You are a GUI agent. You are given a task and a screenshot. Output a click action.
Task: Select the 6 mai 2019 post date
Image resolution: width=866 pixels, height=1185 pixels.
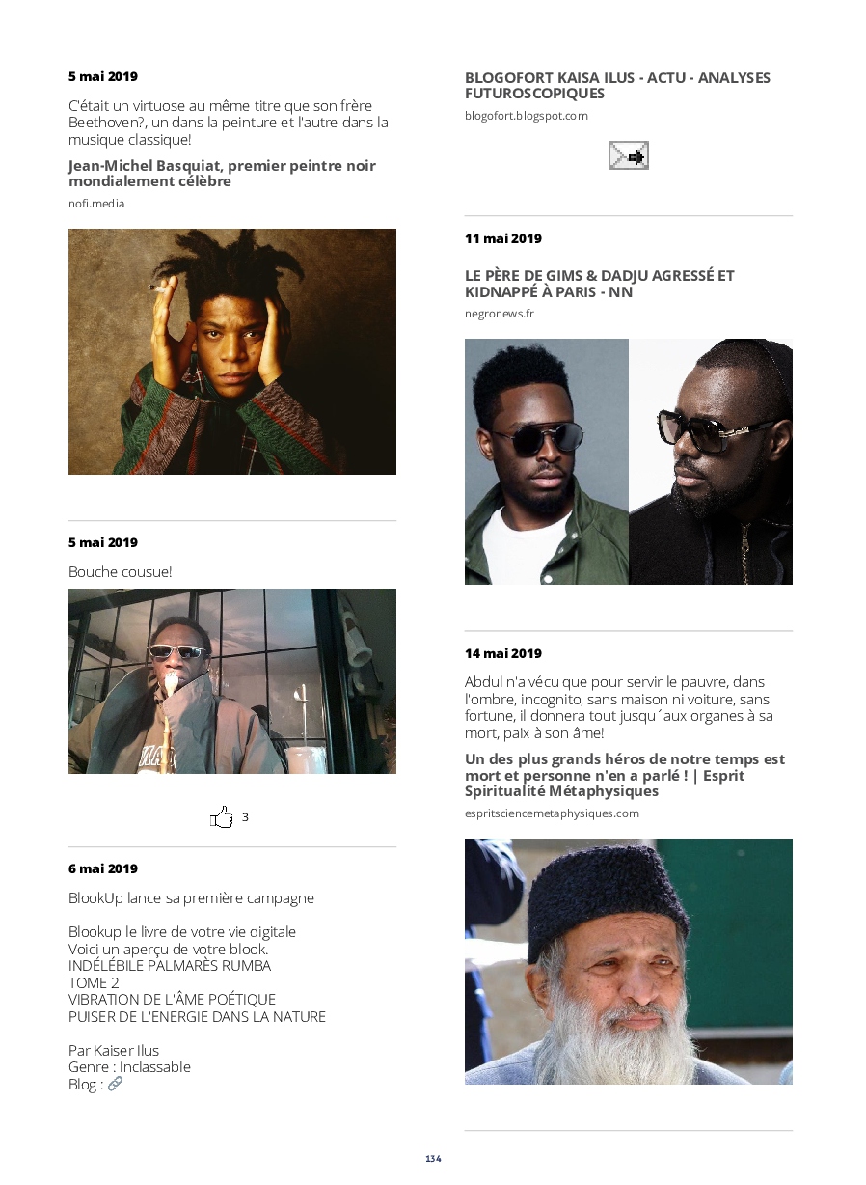[x=103, y=868]
